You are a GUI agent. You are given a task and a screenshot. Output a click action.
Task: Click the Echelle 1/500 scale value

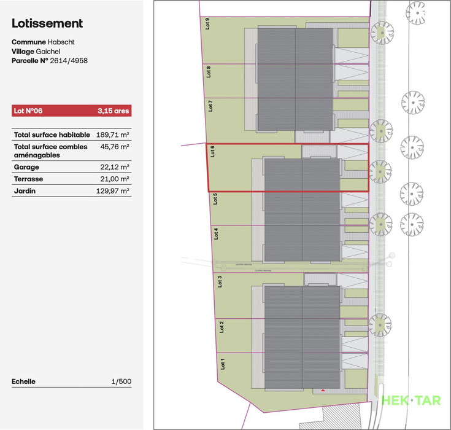click(x=121, y=381)
